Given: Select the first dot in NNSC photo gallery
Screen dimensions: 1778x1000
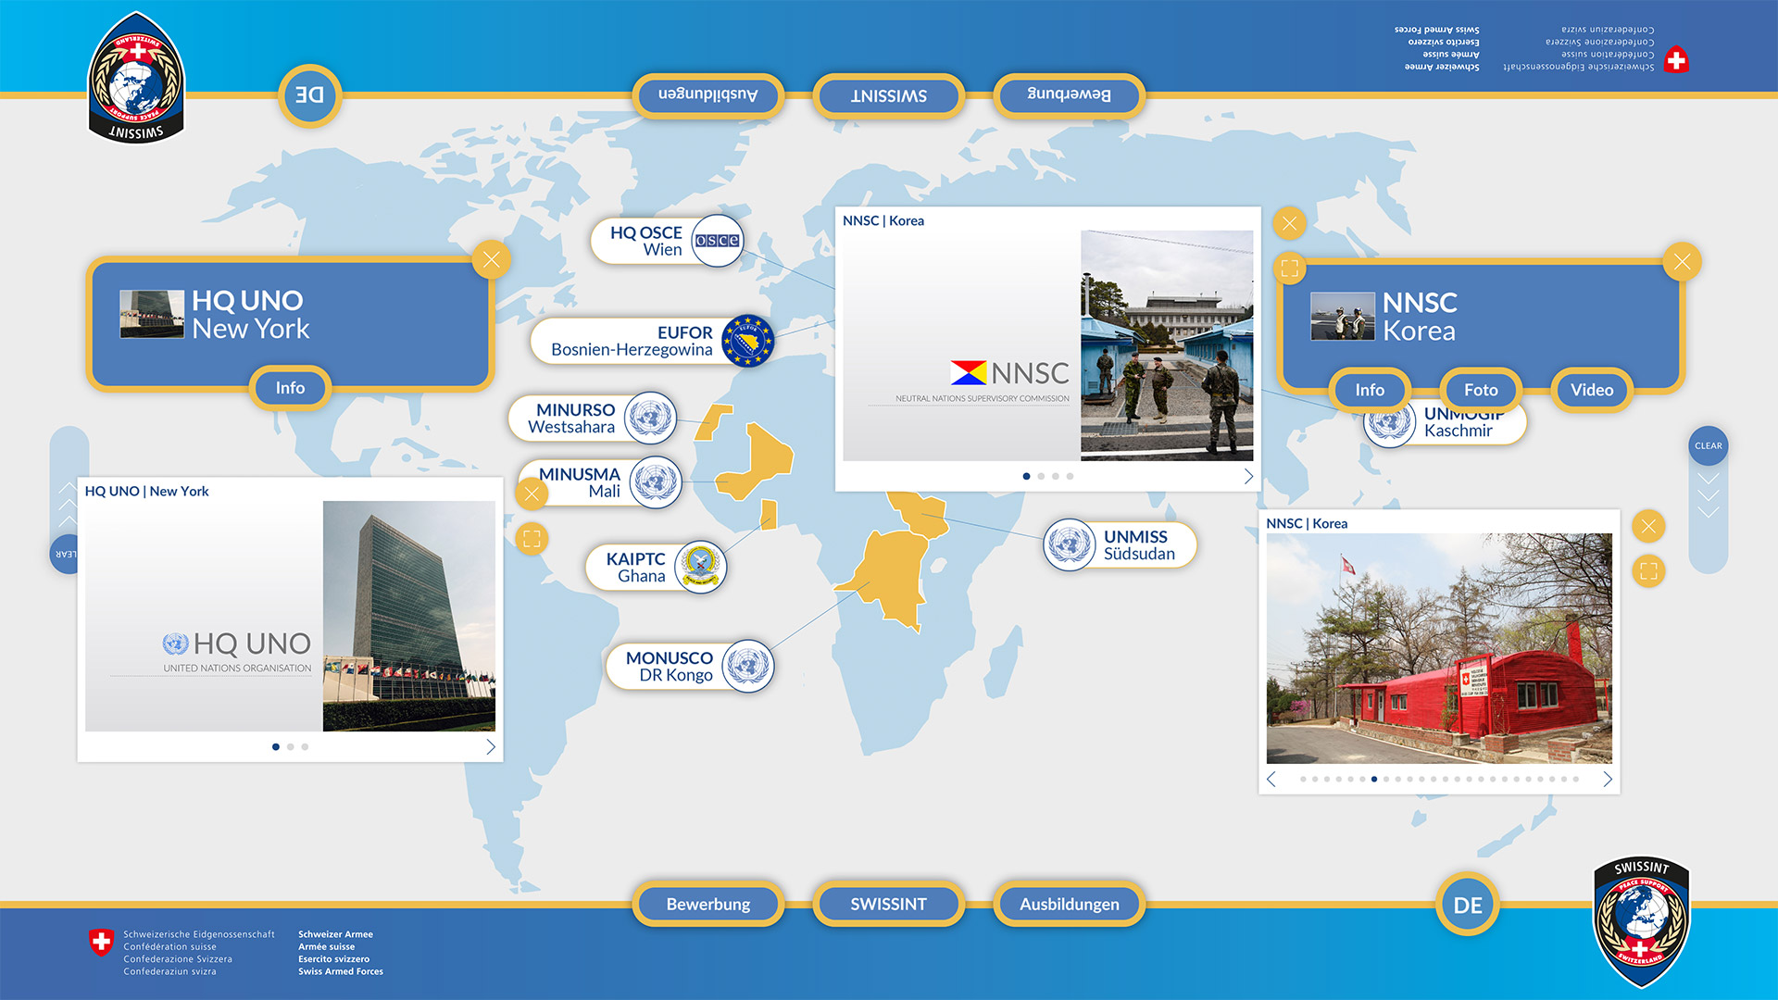Looking at the screenshot, I should click(x=1303, y=780).
